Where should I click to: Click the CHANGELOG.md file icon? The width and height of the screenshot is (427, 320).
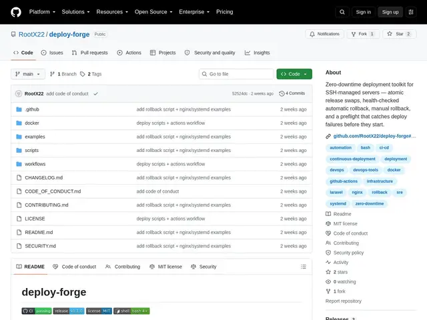[x=19, y=178]
